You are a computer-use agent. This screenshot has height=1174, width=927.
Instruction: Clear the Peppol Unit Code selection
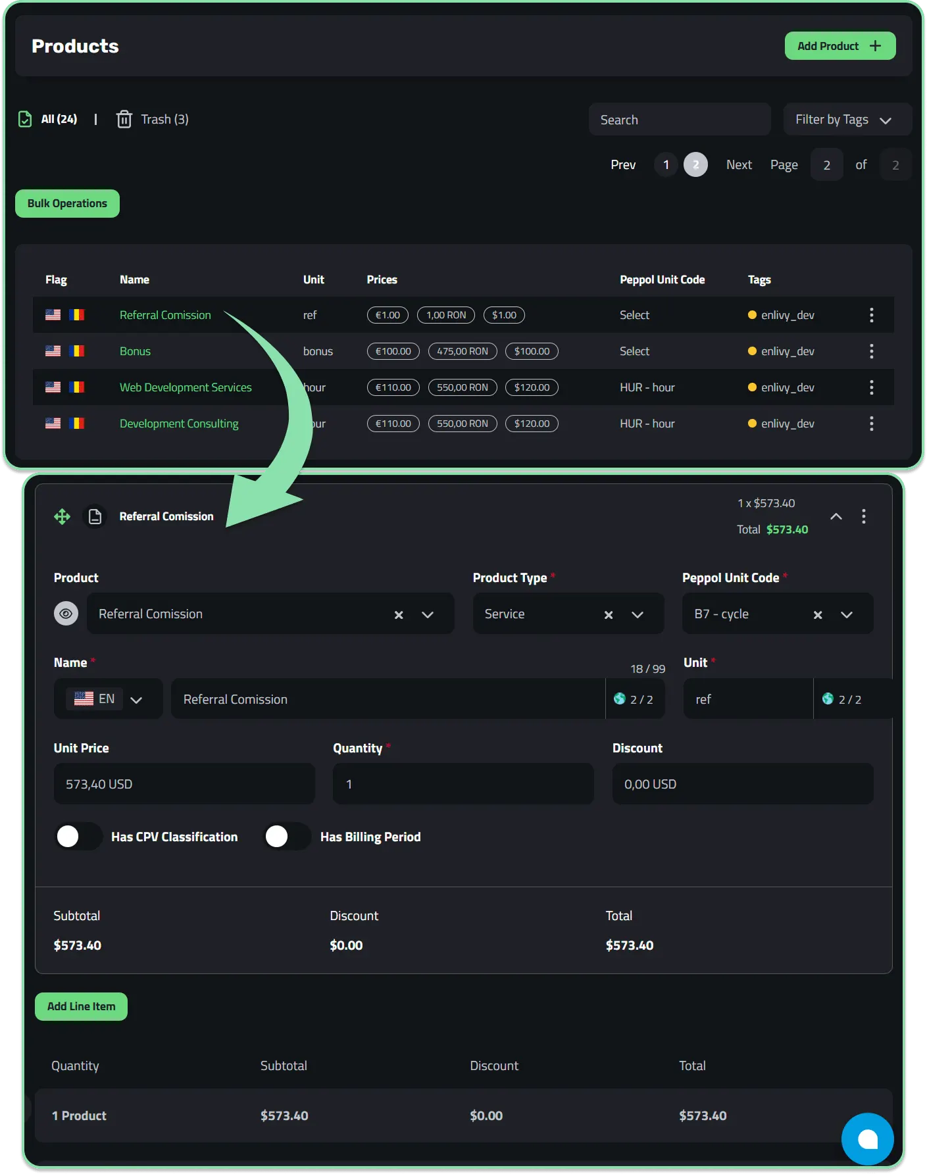tap(818, 614)
